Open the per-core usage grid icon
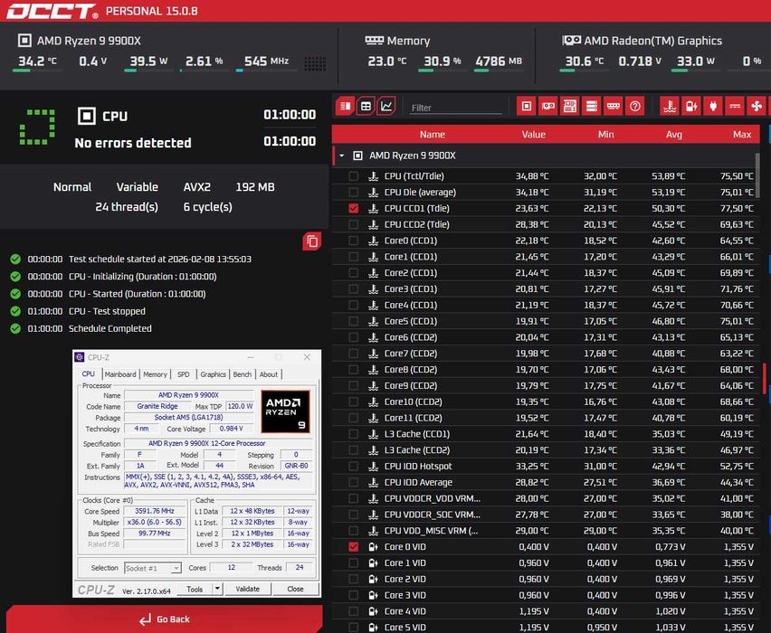 pyautogui.click(x=315, y=63)
